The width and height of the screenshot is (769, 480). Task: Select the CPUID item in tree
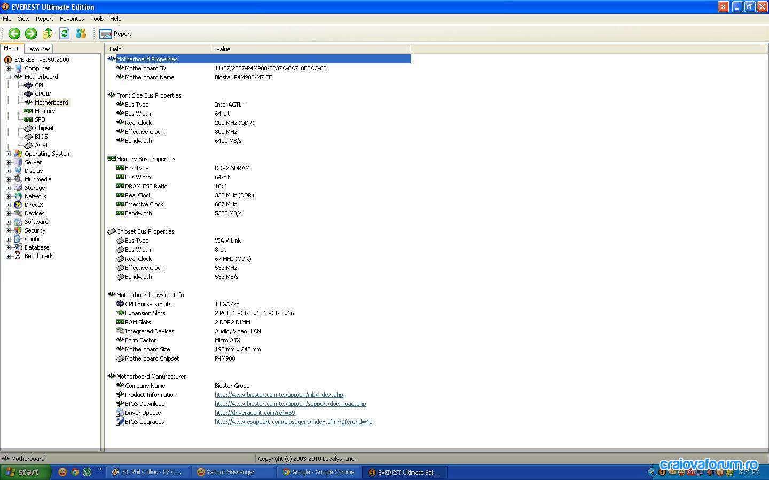click(43, 94)
